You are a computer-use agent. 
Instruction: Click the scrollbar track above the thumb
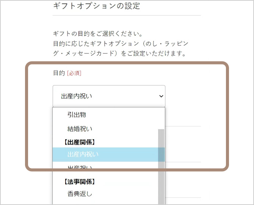tap(161, 118)
